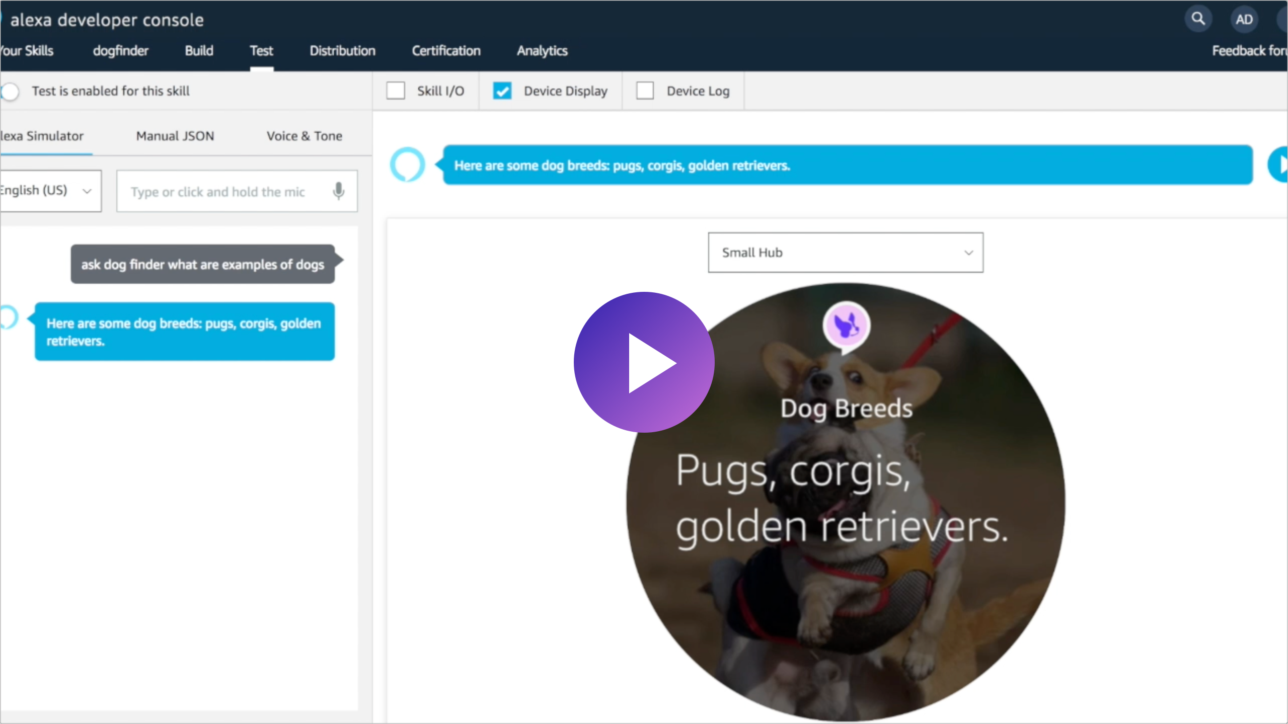Click the user account icon top right
This screenshot has width=1288, height=724.
1244,19
